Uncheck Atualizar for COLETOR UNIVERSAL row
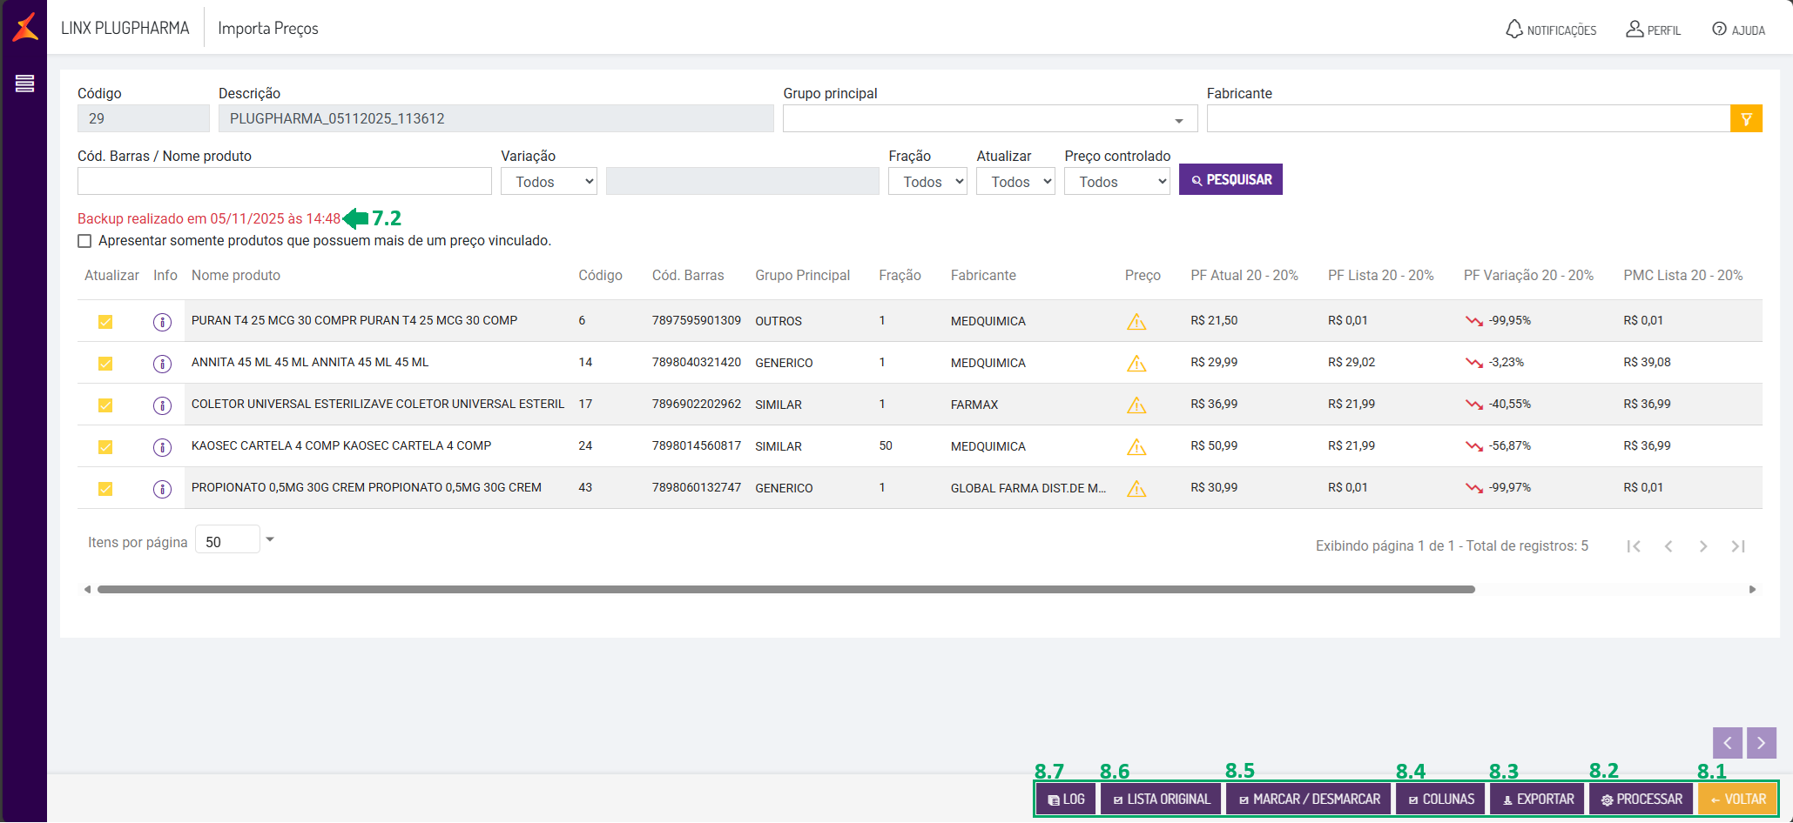 point(105,405)
